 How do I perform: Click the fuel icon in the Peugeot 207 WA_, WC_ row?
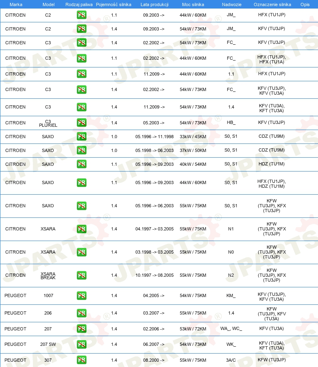pos(81,329)
